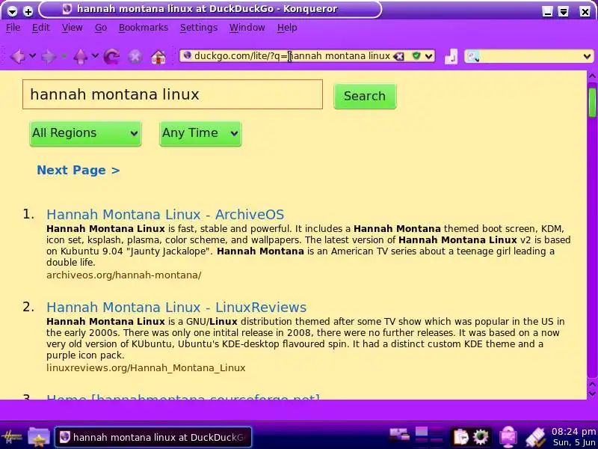Viewport: 598px width, 449px height.
Task: Follow the Next Page link
Action: point(78,170)
